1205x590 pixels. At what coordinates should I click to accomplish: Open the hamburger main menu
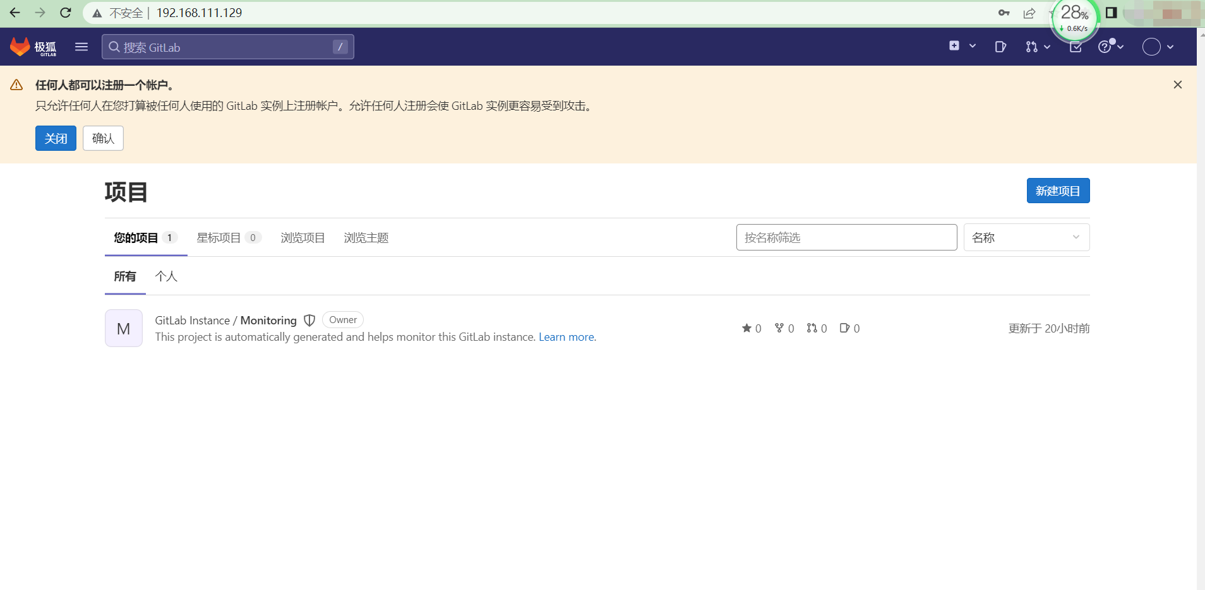tap(81, 47)
